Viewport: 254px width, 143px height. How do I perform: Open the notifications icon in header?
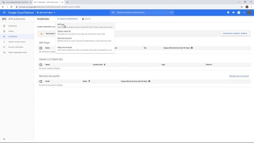pyautogui.click(x=239, y=12)
